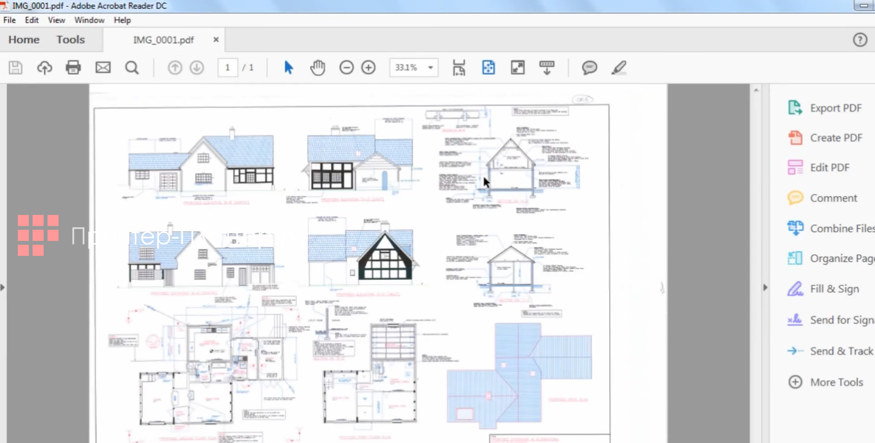This screenshot has width=875, height=443.
Task: Activate the arrow Selection tool
Action: pos(288,68)
